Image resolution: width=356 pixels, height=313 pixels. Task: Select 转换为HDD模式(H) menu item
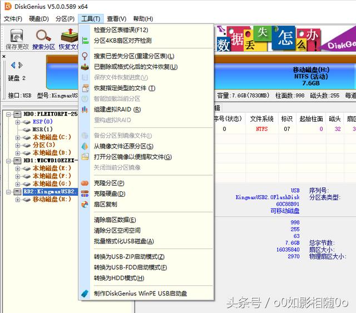pyautogui.click(x=146, y=278)
